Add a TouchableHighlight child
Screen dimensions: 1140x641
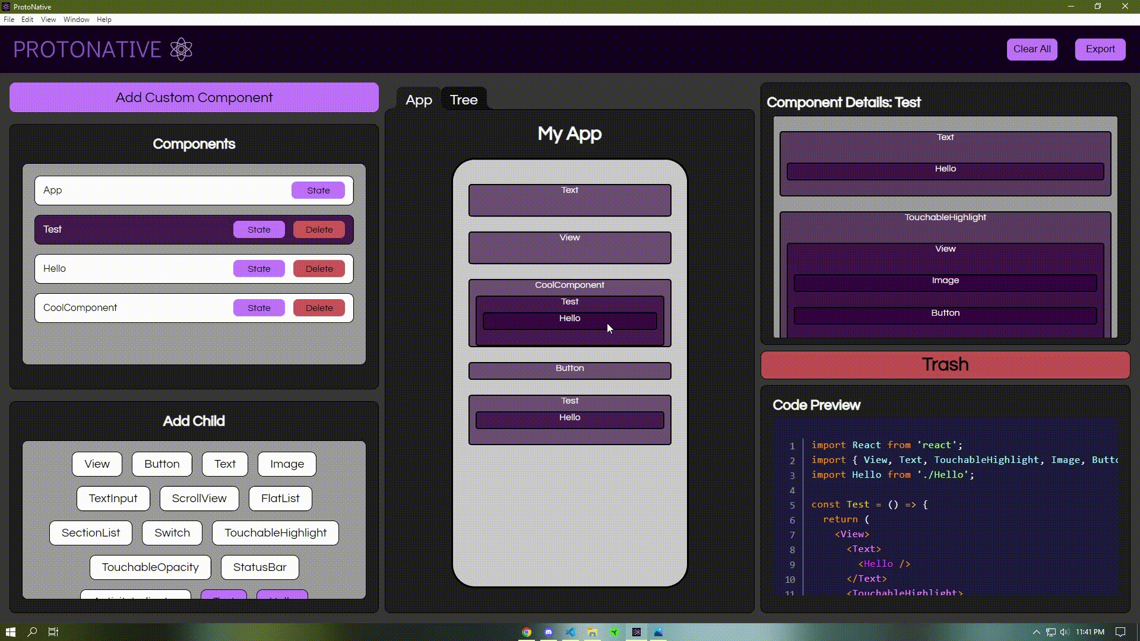pos(275,533)
